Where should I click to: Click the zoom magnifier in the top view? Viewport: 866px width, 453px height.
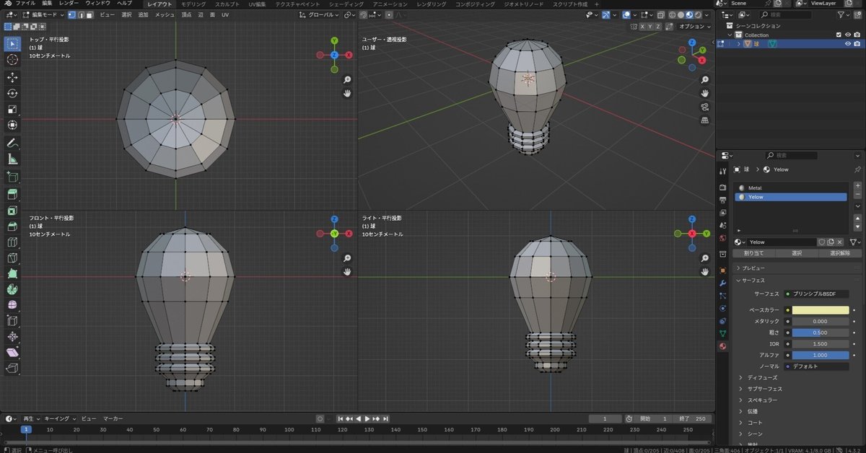coord(347,80)
